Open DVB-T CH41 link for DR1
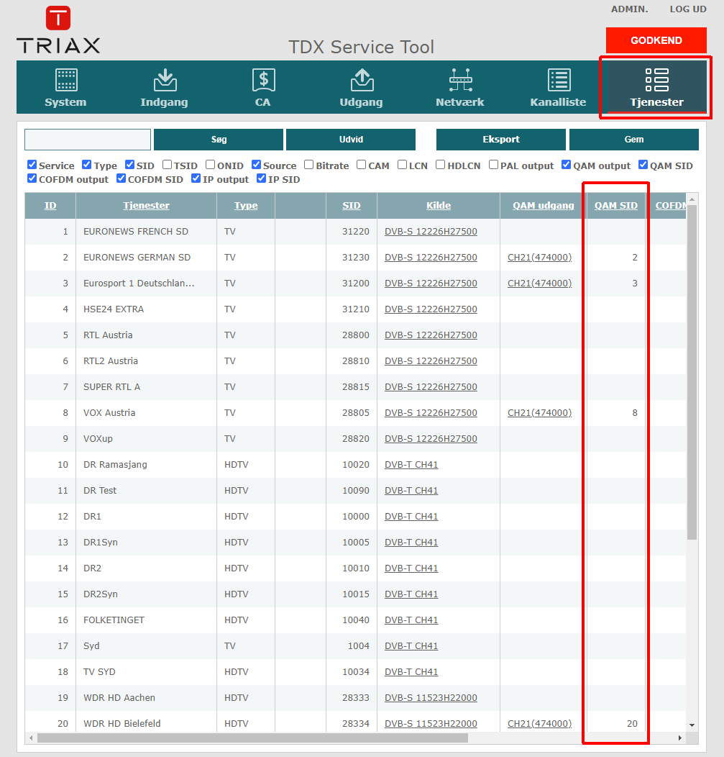The image size is (724, 757). click(x=411, y=517)
